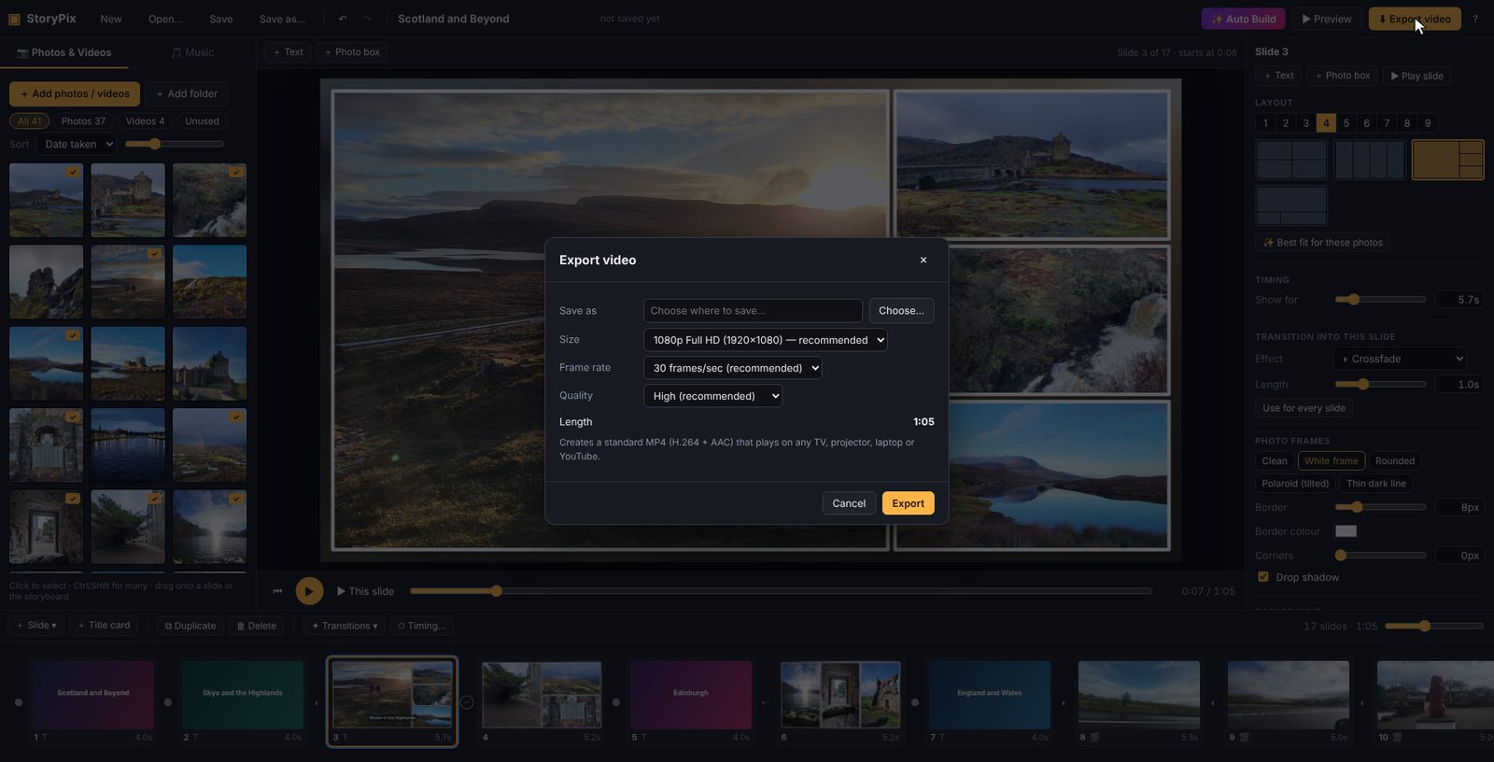Click the Duplicate slide button

coord(190,626)
